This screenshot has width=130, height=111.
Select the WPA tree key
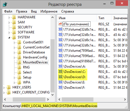[27, 82]
